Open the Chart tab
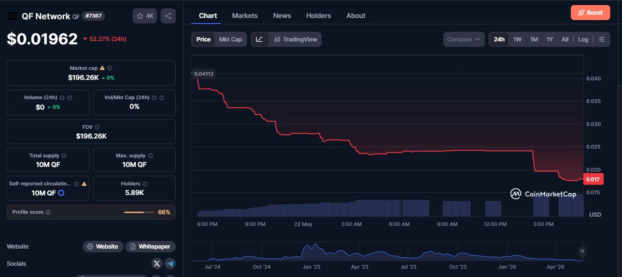 (x=208, y=16)
